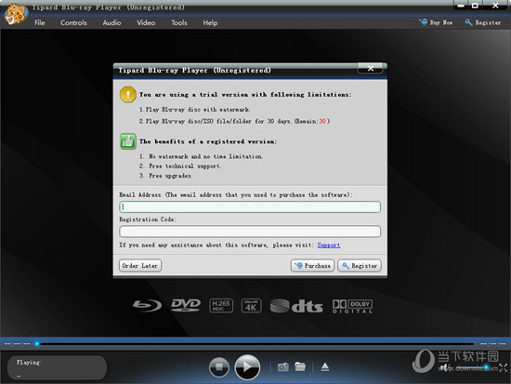The image size is (511, 384).
Task: Click Register in the top bar
Action: coord(483,22)
